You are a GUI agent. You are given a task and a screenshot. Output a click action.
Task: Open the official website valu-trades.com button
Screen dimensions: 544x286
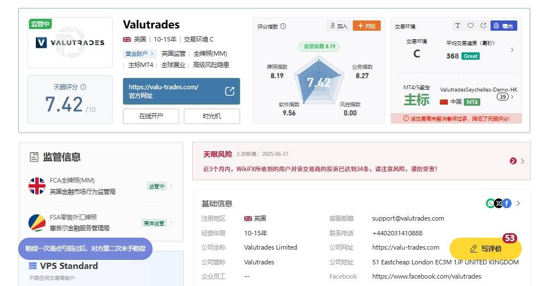(x=181, y=91)
